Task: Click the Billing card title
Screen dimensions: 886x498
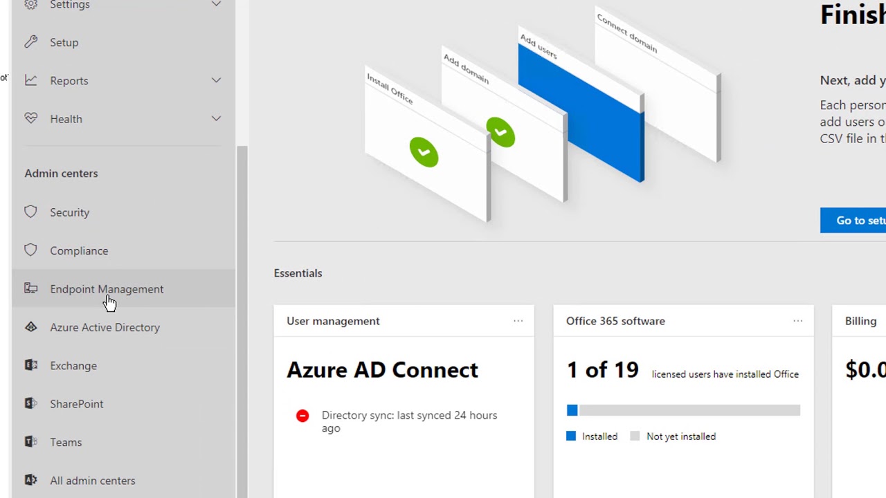Action: click(860, 321)
